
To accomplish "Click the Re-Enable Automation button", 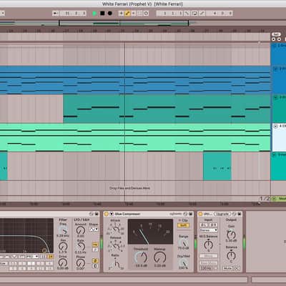I will (134, 14).
